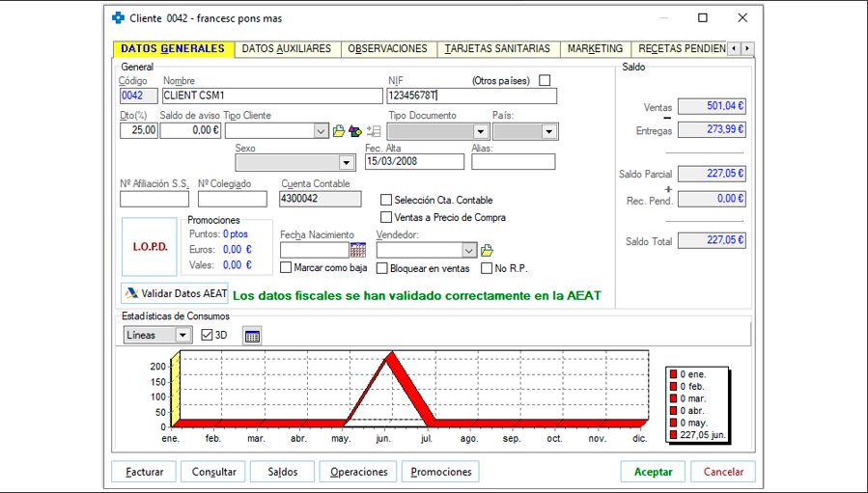Check Selección Cta. Contable option

click(x=386, y=200)
